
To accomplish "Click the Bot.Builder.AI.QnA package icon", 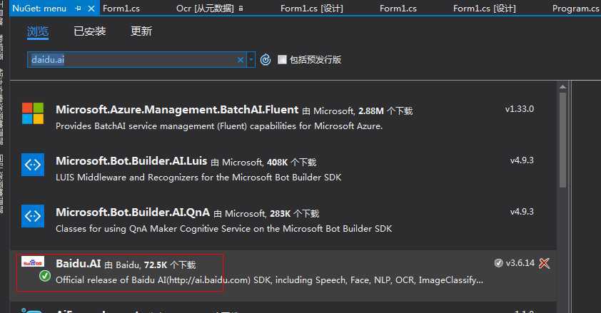I will point(33,216).
